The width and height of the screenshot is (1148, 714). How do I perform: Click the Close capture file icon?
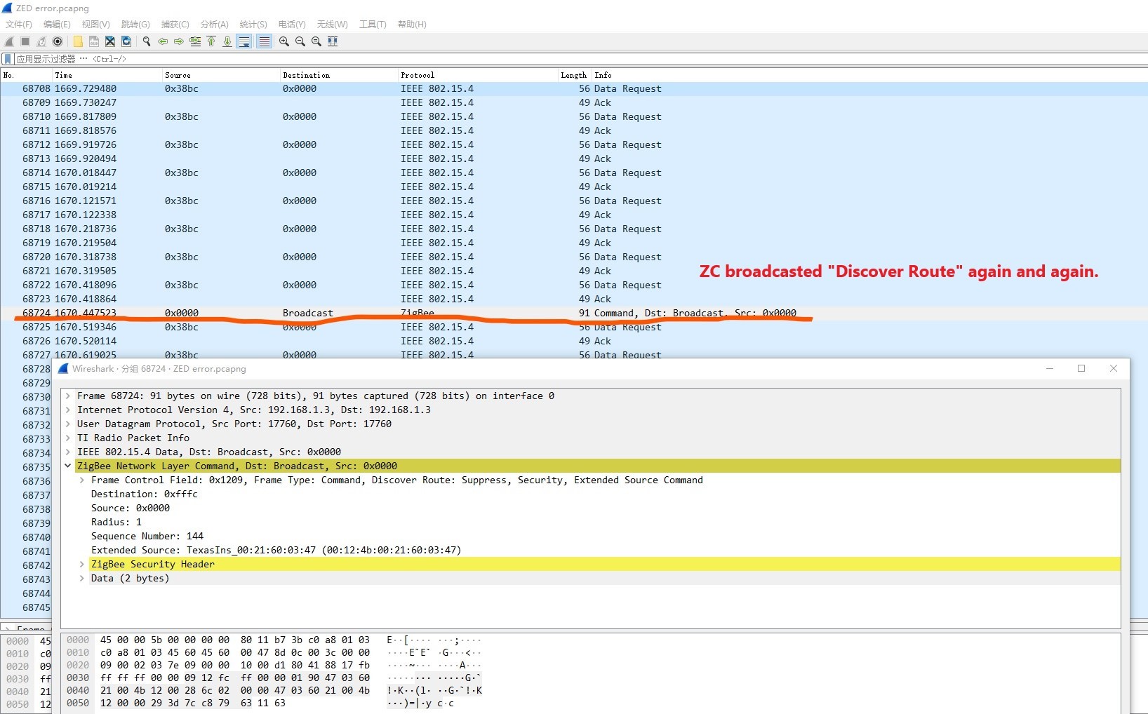point(110,41)
